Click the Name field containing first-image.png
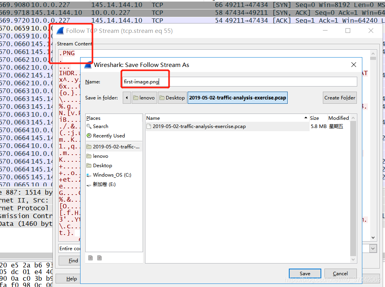Screen dimensions: 385x287 pos(239,82)
